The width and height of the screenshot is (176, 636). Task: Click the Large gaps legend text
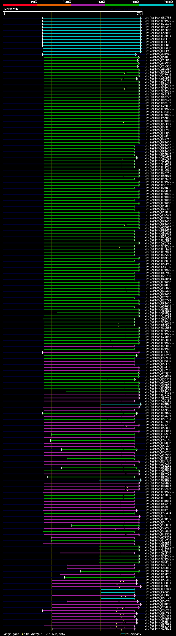pos(34,634)
